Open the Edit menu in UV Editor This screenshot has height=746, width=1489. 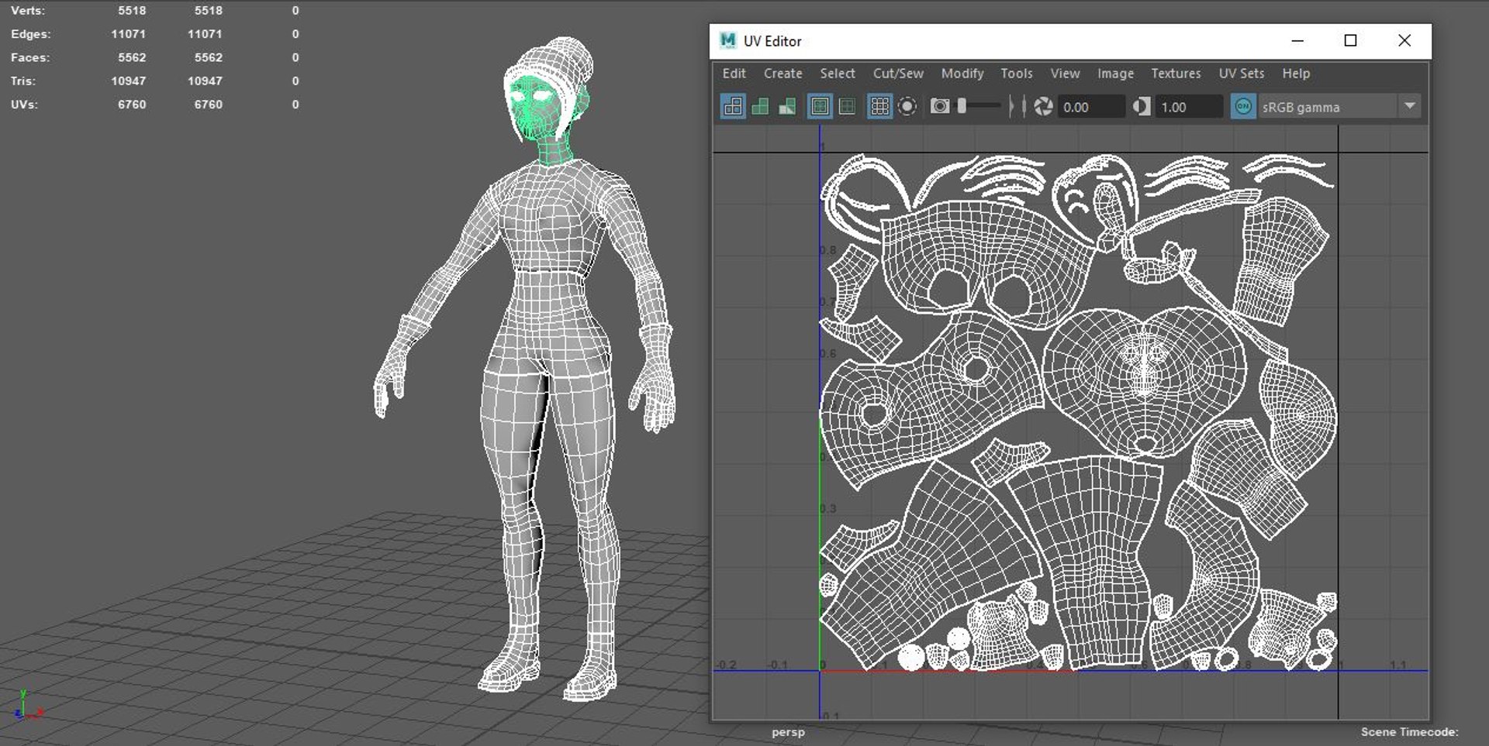coord(734,74)
